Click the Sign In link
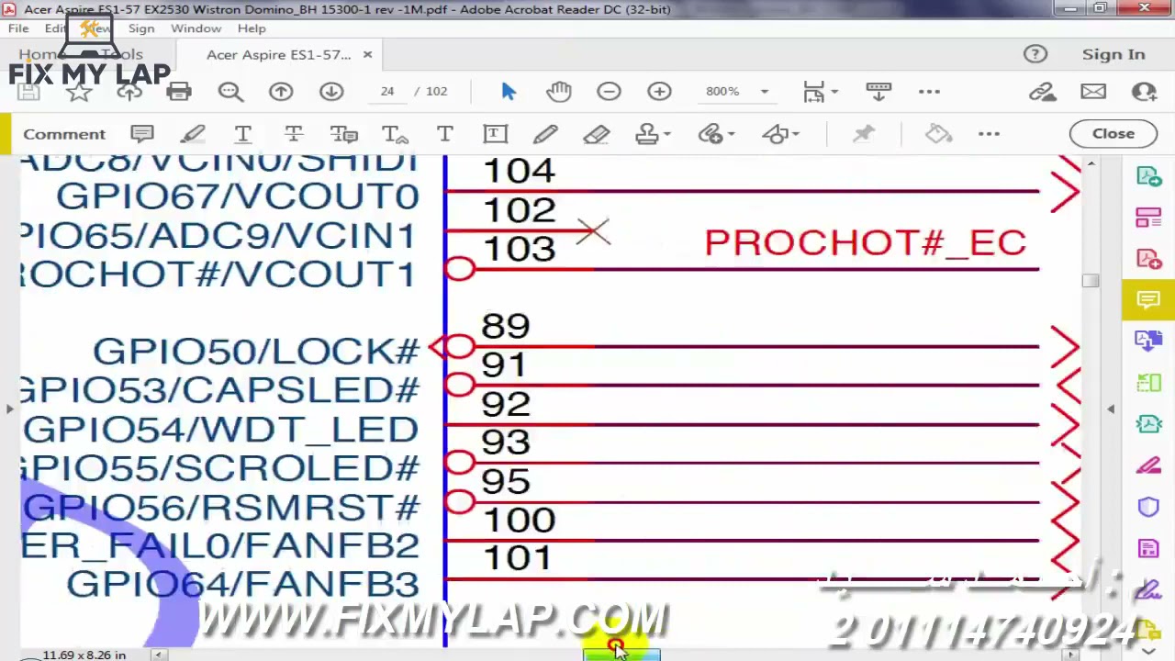The width and height of the screenshot is (1175, 661). tap(1113, 54)
